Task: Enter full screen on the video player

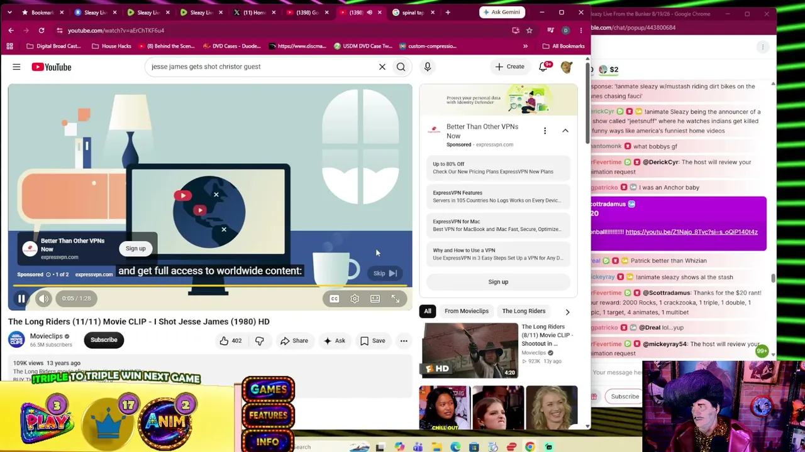Action: pos(396,299)
